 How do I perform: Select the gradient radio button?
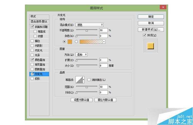point(76,42)
